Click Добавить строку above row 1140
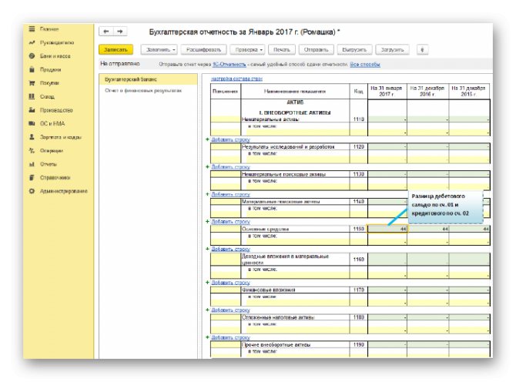 [230, 194]
